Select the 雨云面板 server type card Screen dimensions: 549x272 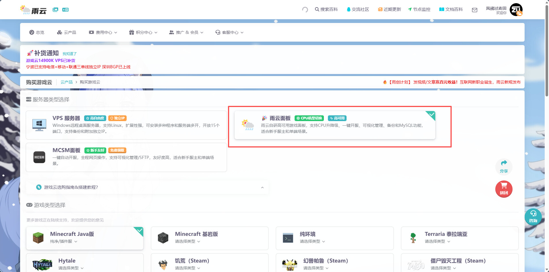pyautogui.click(x=335, y=125)
